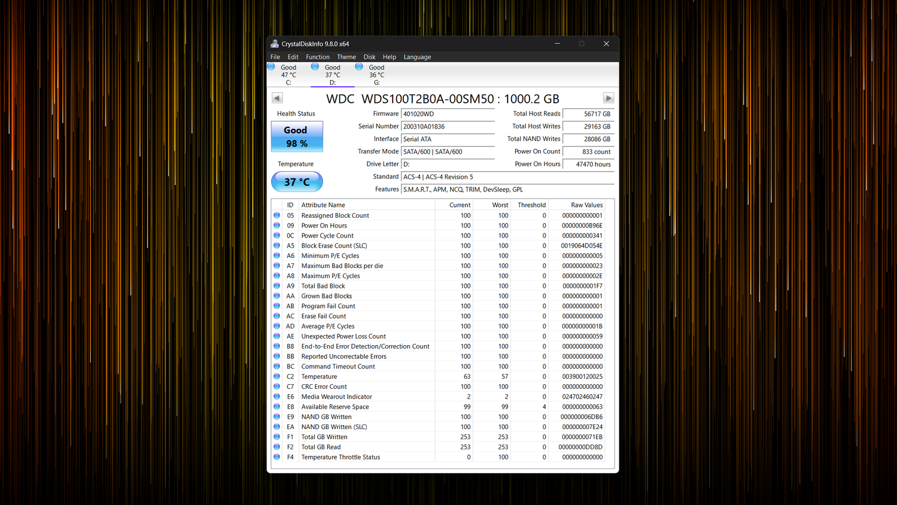The height and width of the screenshot is (505, 897).
Task: Open the Theme menu
Action: 346,57
